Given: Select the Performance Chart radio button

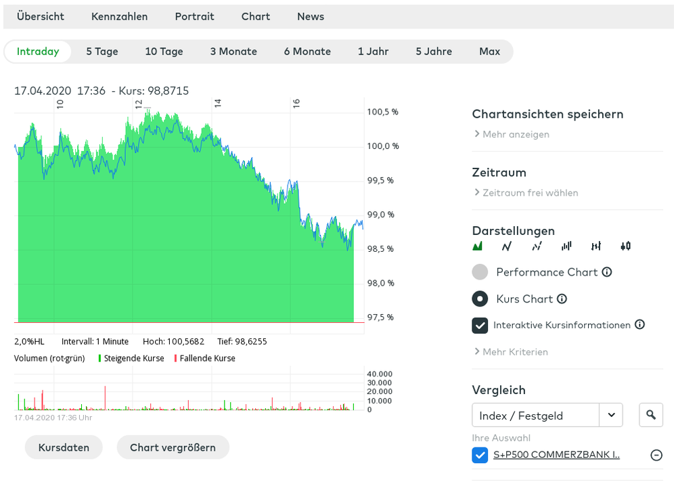Looking at the screenshot, I should [x=480, y=272].
